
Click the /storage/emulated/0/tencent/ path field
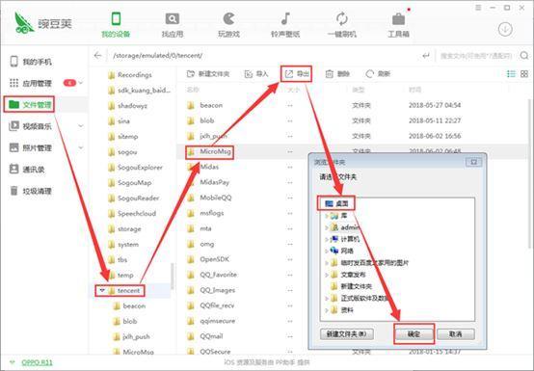coord(158,55)
